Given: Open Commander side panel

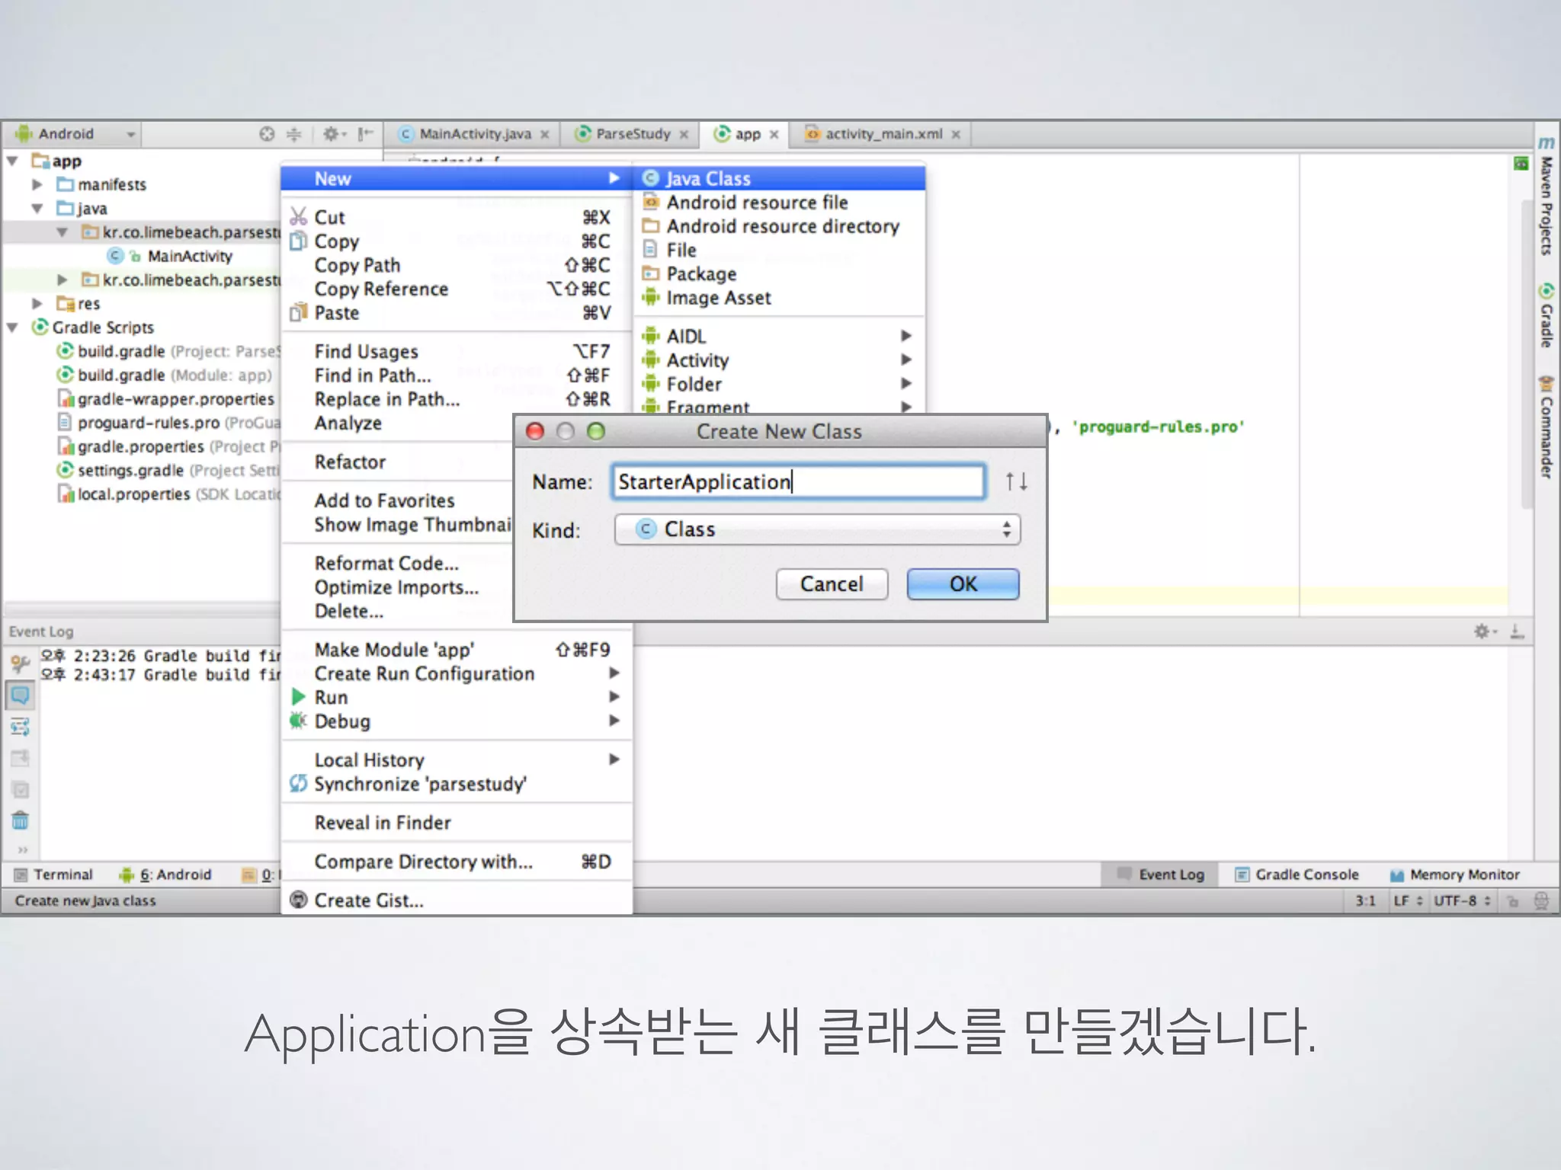Looking at the screenshot, I should (1547, 427).
